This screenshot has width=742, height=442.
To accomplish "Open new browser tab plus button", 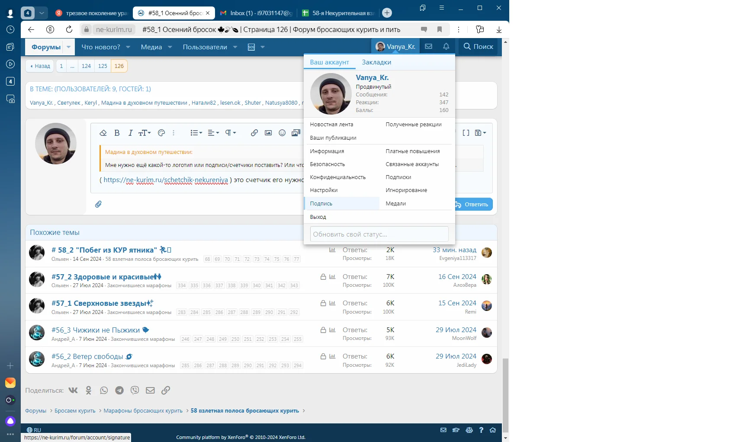I will click(x=387, y=13).
